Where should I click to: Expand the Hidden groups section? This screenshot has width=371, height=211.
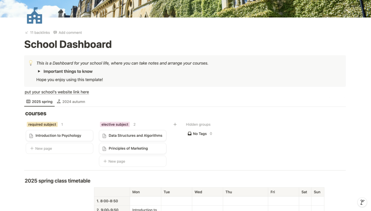click(198, 124)
